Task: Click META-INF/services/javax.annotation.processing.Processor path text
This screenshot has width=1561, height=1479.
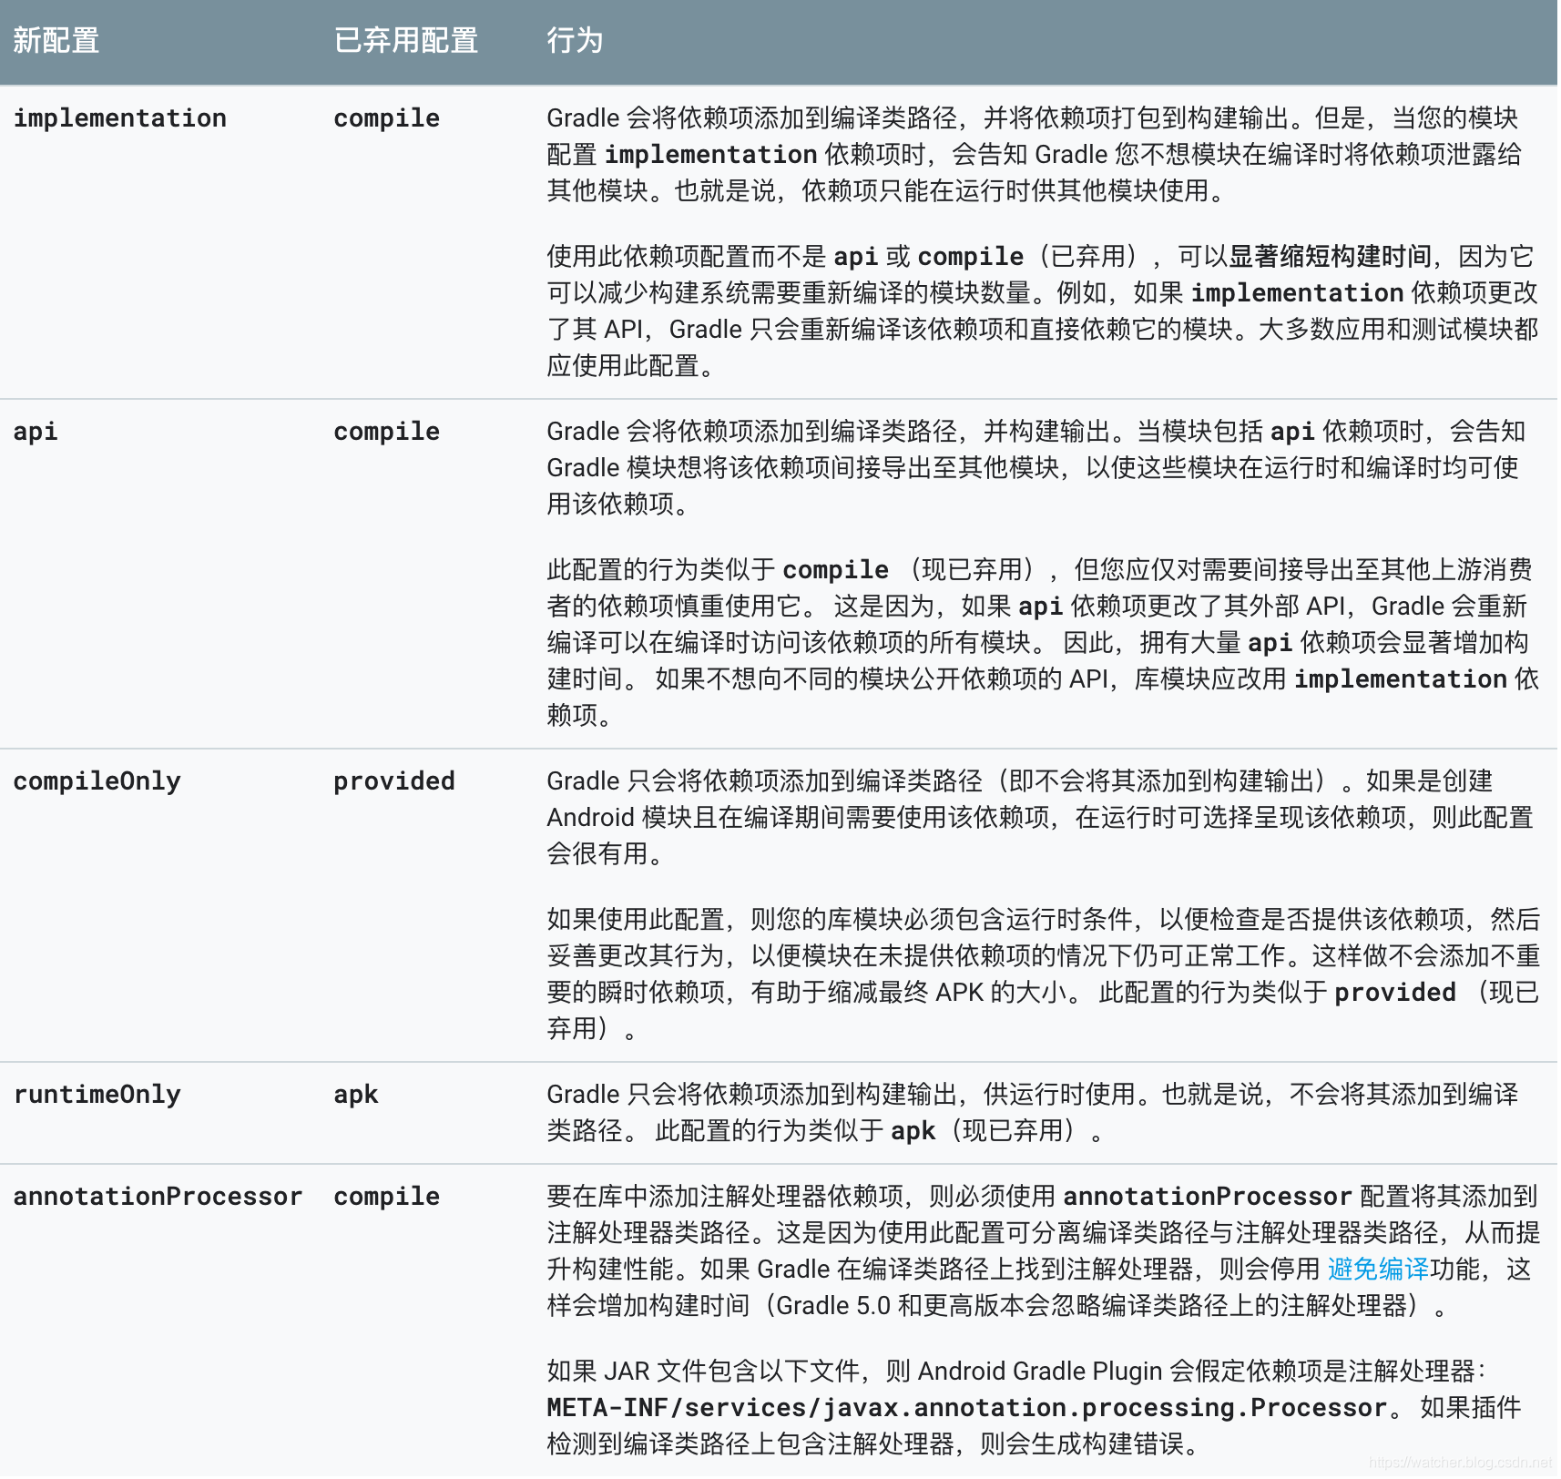Action: (966, 1408)
